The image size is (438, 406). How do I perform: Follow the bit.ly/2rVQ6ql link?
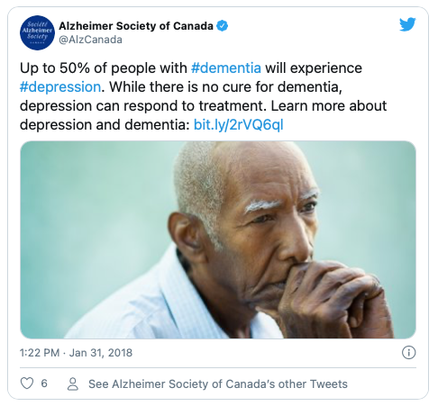coord(238,125)
